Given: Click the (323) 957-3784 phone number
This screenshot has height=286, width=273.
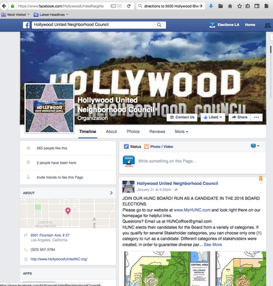Looking at the screenshot, I should click(43, 250).
